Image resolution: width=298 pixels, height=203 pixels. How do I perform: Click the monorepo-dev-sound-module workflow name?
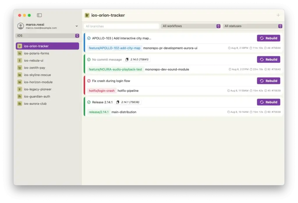(167, 70)
